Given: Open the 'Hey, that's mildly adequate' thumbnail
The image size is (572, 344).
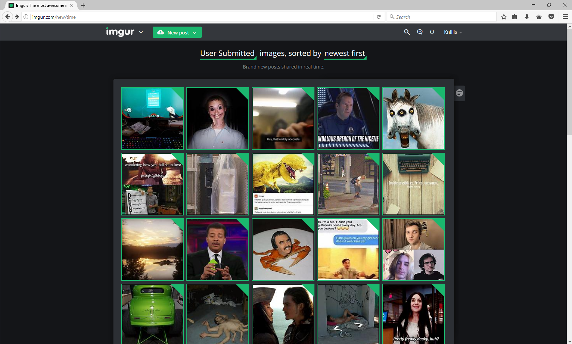Looking at the screenshot, I should point(283,119).
